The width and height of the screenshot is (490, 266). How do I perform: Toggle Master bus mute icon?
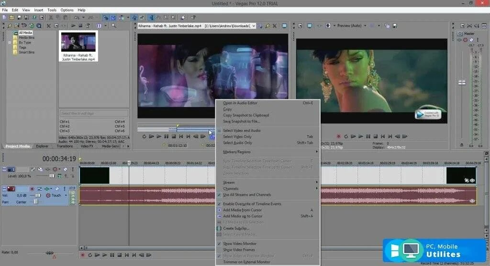pyautogui.click(x=471, y=40)
